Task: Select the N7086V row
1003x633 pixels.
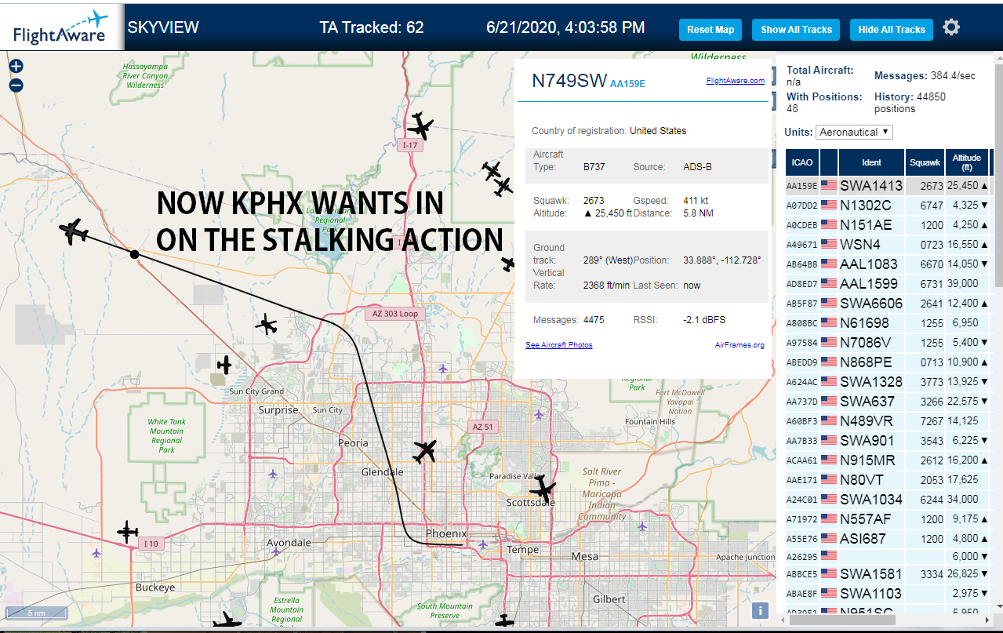Action: pos(889,343)
